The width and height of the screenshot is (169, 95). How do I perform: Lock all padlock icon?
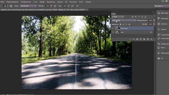pos(129,24)
